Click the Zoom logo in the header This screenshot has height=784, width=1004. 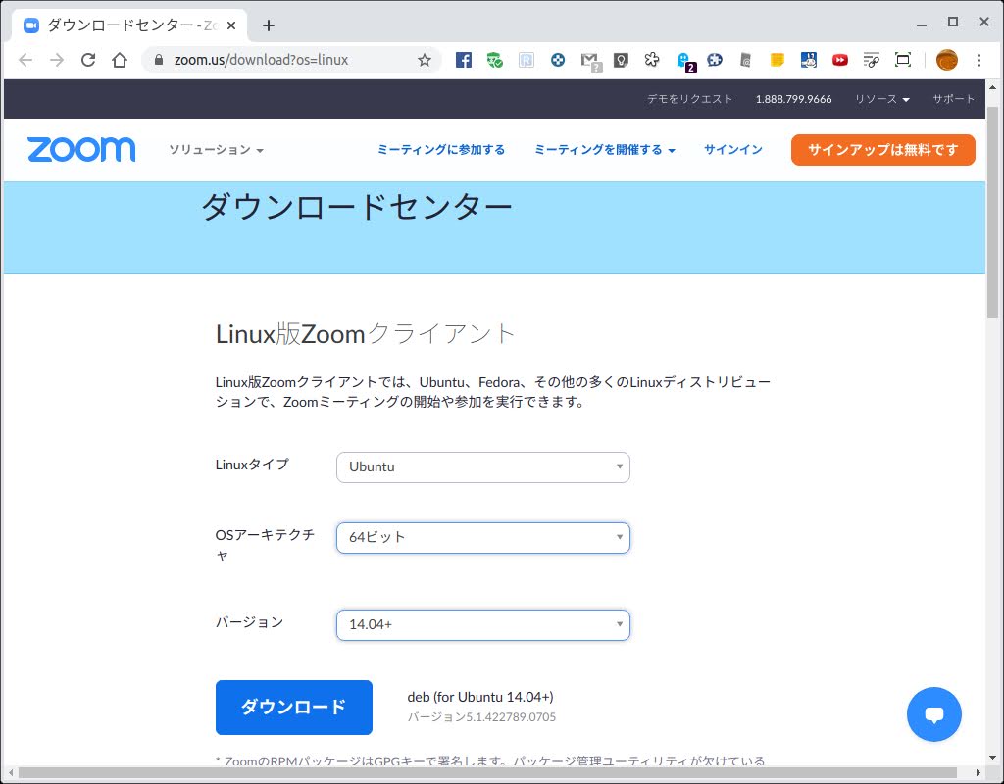(x=81, y=149)
